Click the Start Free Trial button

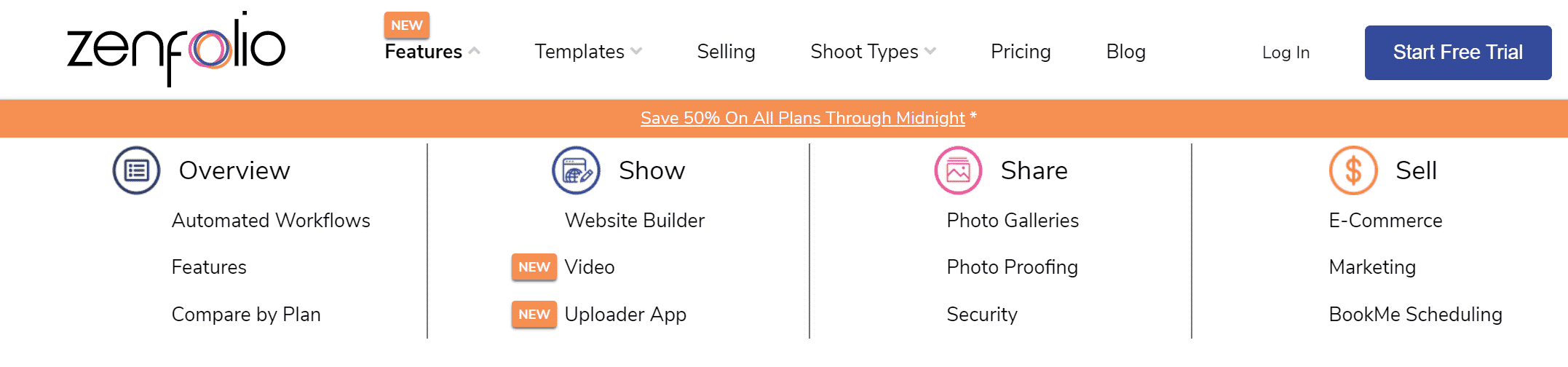click(x=1458, y=52)
